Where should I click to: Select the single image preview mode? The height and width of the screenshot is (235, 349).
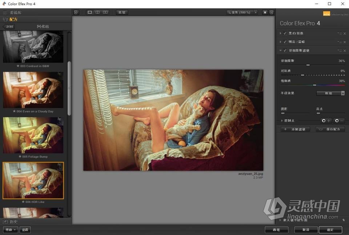click(90, 12)
